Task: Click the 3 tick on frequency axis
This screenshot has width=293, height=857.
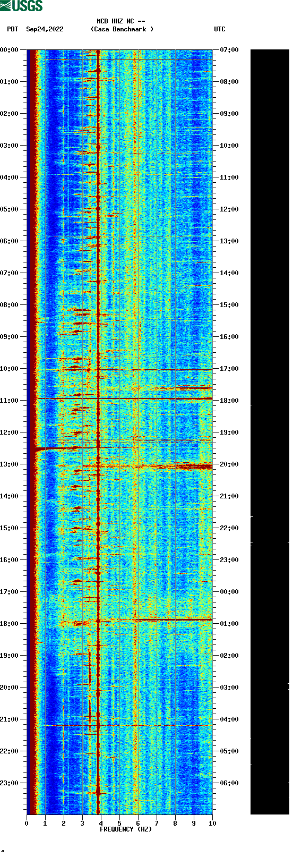Action: [x=82, y=824]
